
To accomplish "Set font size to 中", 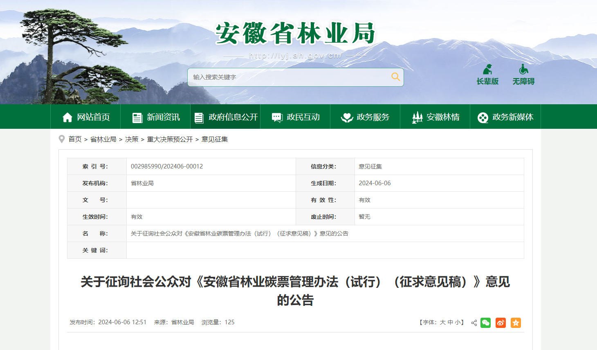I will pos(450,323).
